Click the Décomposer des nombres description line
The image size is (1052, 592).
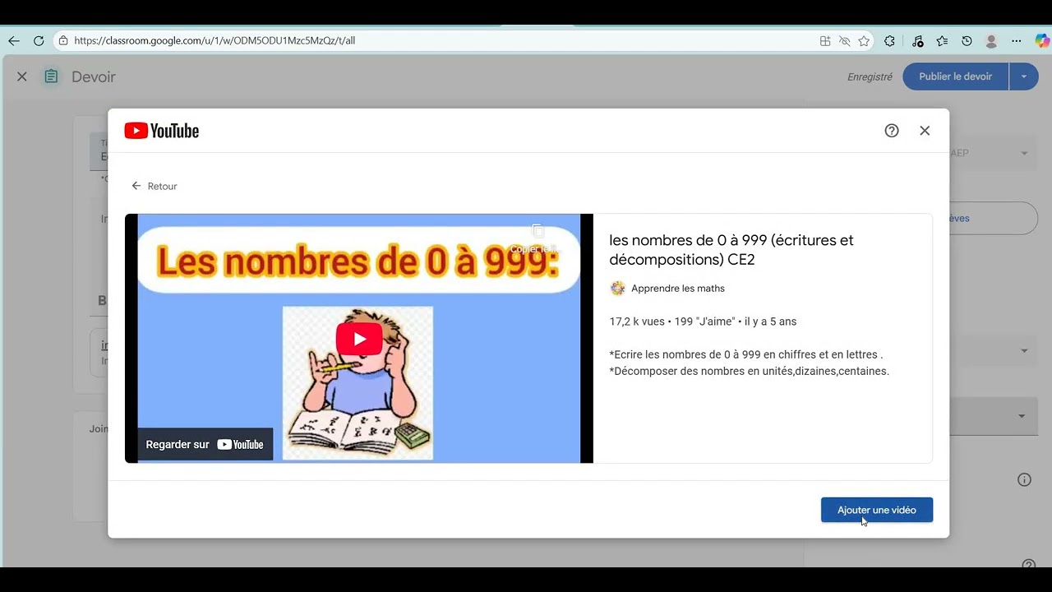750,371
